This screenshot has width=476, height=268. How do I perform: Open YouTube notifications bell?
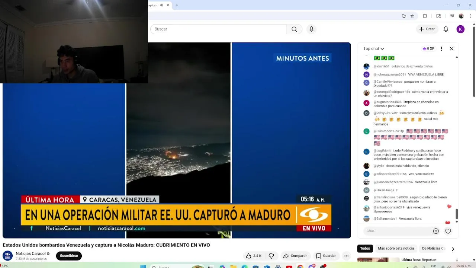tap(446, 29)
